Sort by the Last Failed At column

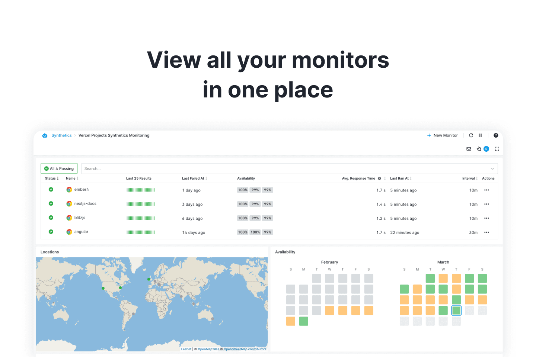(x=194, y=178)
